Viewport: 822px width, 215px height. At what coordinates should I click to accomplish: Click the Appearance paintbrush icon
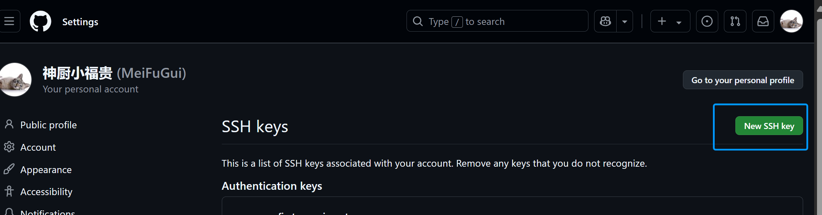pyautogui.click(x=9, y=169)
